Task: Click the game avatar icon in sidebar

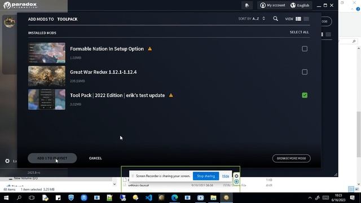Action: [x=10, y=22]
